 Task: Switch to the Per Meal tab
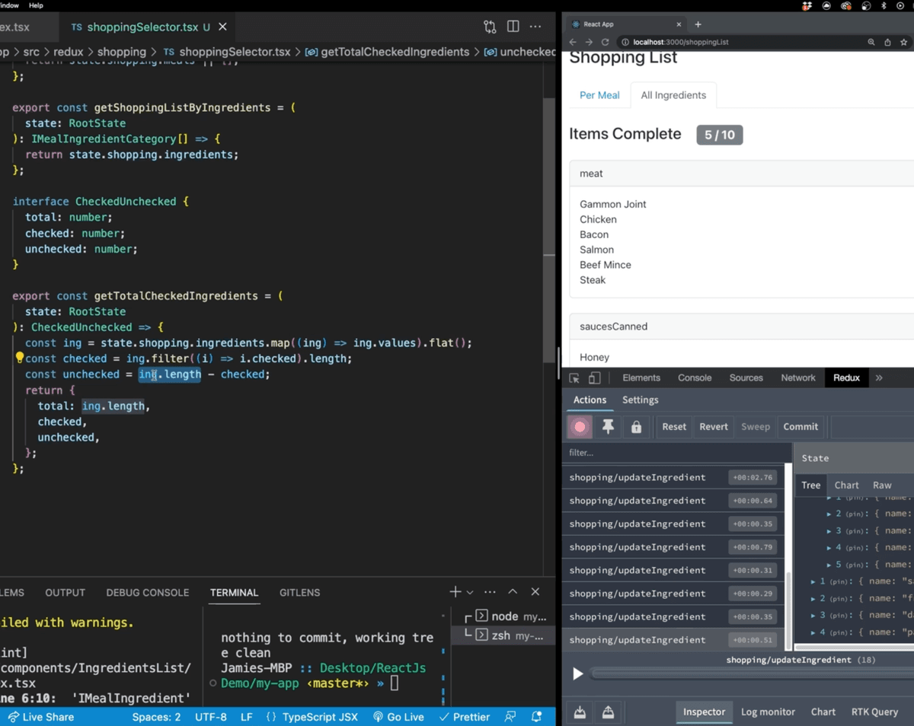pos(599,95)
